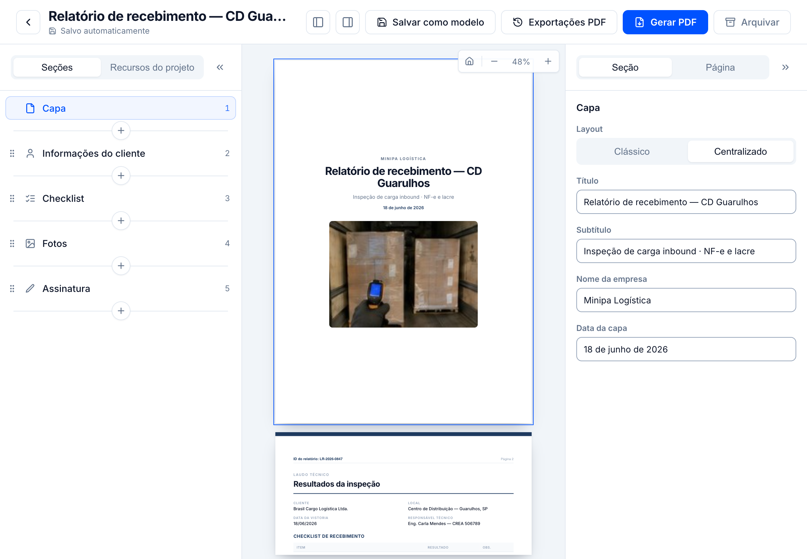The width and height of the screenshot is (807, 559).
Task: Open Exportações PDF history
Action: coord(559,22)
